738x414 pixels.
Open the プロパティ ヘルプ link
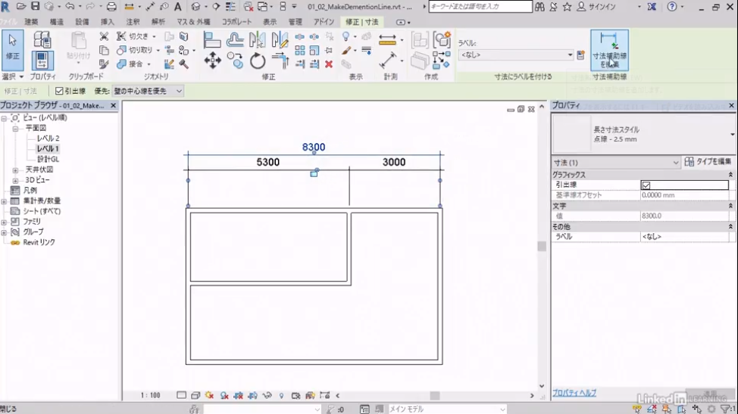click(x=574, y=393)
